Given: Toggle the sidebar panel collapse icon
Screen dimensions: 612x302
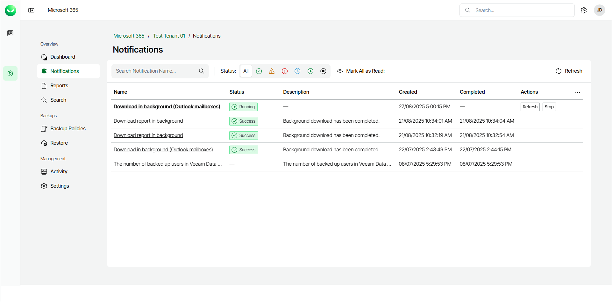Looking at the screenshot, I should click(31, 10).
